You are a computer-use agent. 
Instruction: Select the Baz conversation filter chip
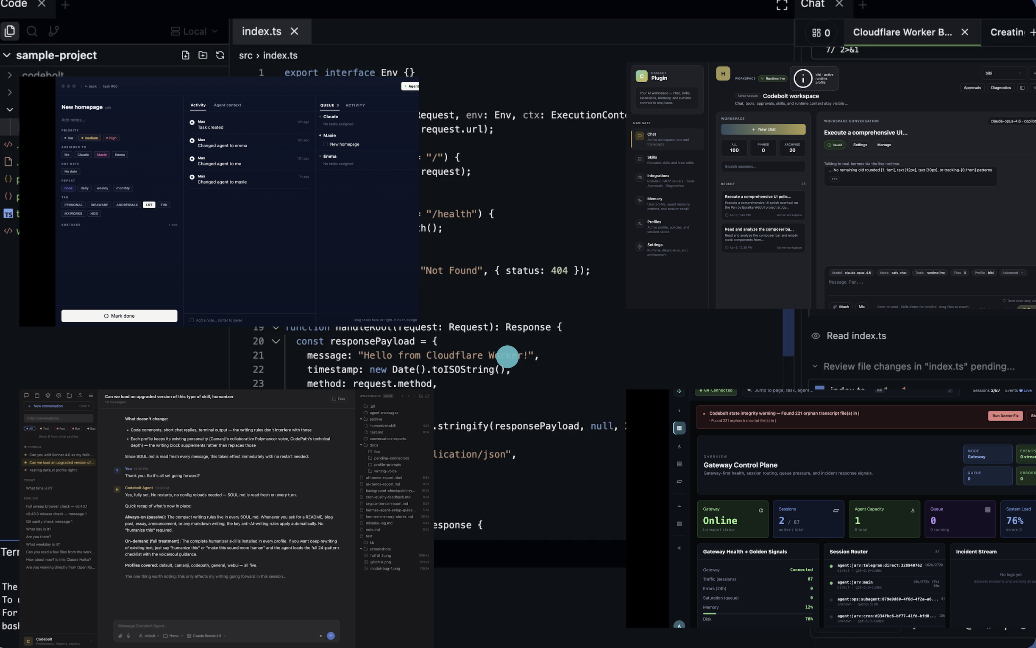coord(91,429)
